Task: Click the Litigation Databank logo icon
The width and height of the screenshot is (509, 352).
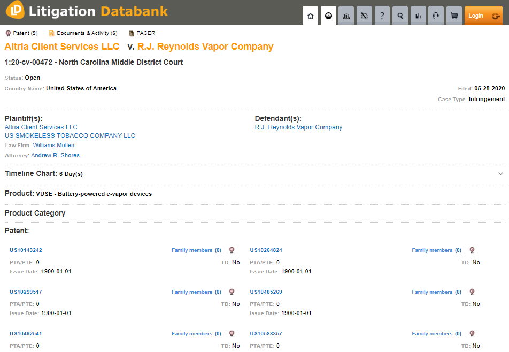Action: click(16, 10)
